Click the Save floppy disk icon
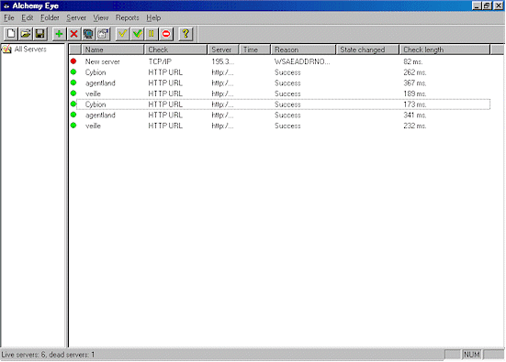The width and height of the screenshot is (506, 362). (x=40, y=34)
